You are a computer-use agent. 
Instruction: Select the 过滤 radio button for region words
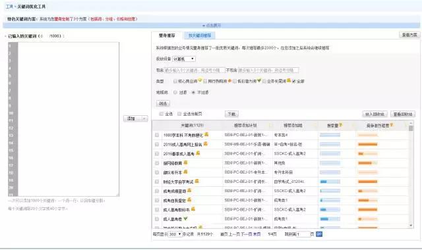tap(175, 92)
